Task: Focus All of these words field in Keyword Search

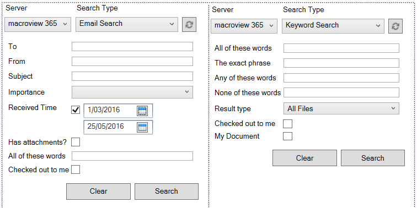Action: click(x=341, y=48)
